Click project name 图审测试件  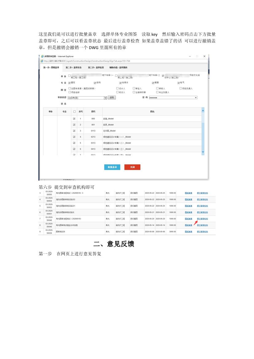pyautogui.click(x=61, y=232)
